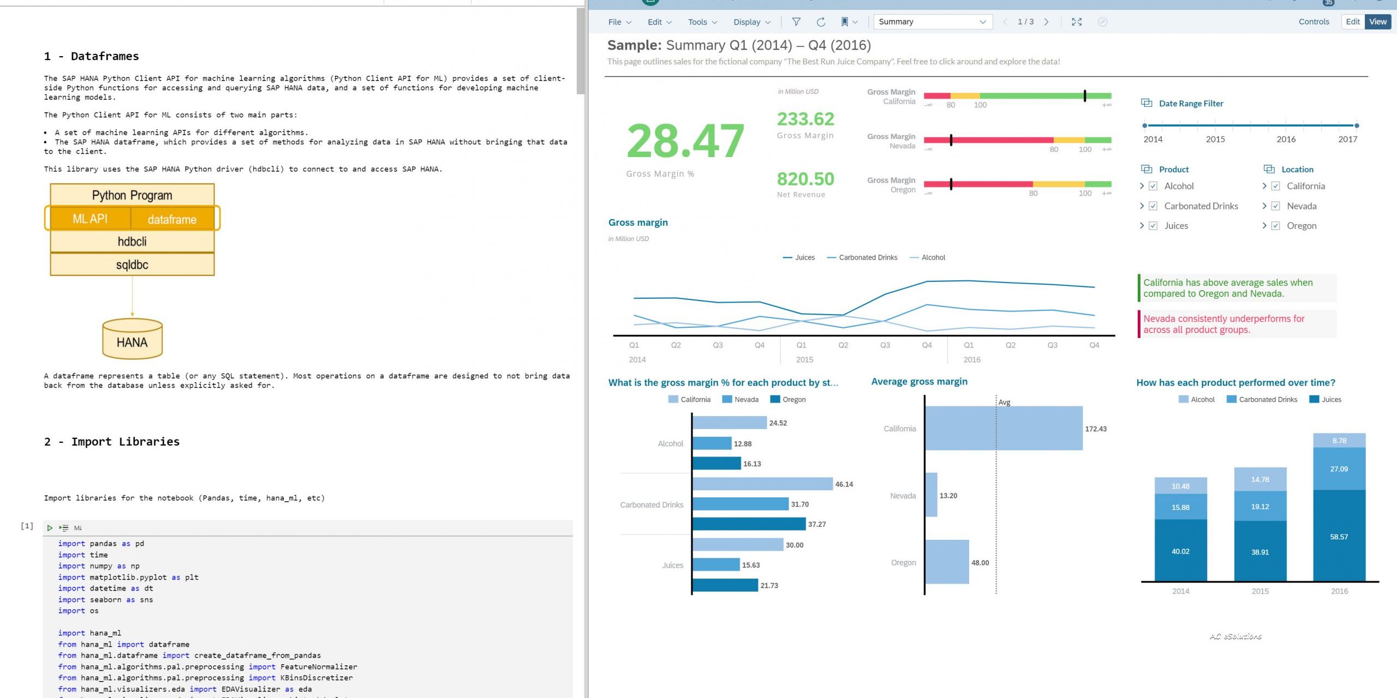
Task: Switch to Edit mode button
Action: (1352, 22)
